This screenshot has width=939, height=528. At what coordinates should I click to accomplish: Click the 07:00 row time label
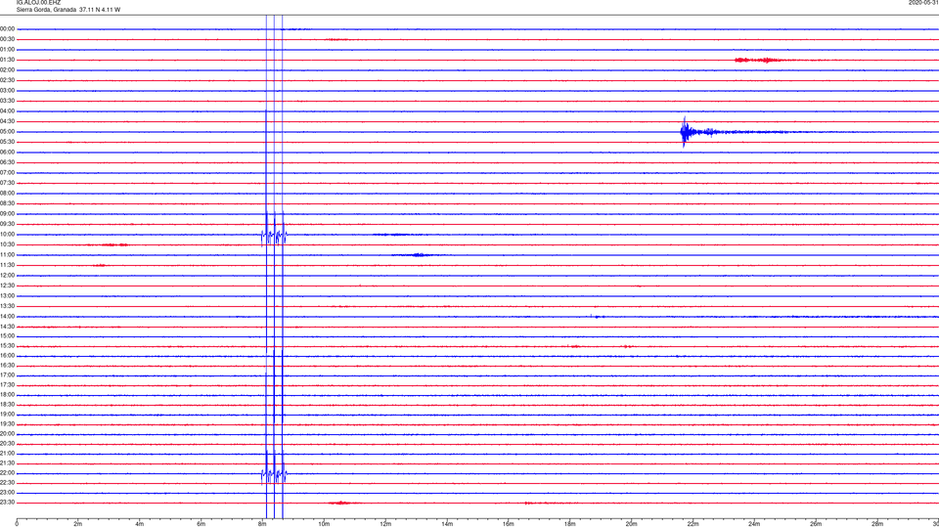tap(7, 172)
